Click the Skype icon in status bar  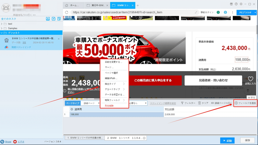coord(2,141)
